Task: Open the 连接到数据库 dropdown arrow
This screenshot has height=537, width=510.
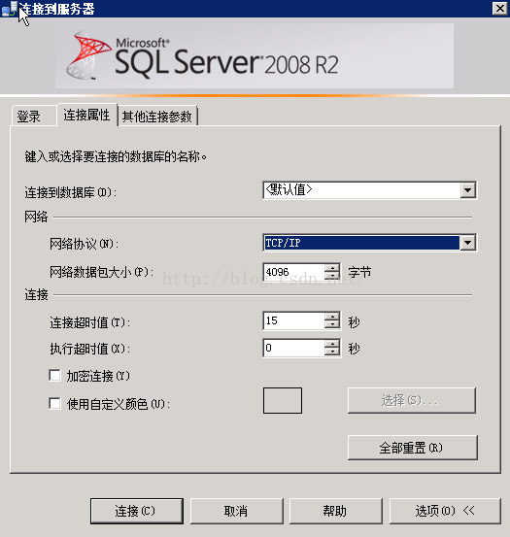Action: coord(467,189)
